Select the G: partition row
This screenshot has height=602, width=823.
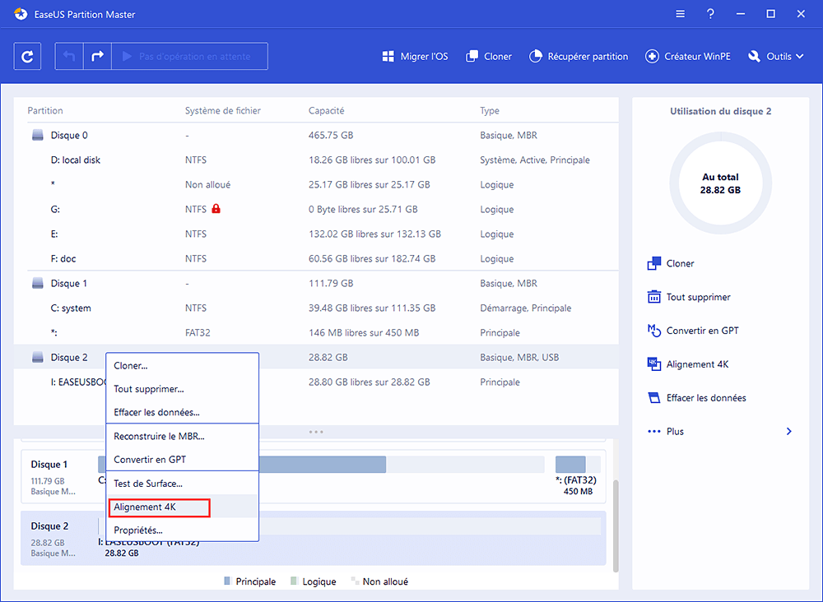(x=316, y=209)
